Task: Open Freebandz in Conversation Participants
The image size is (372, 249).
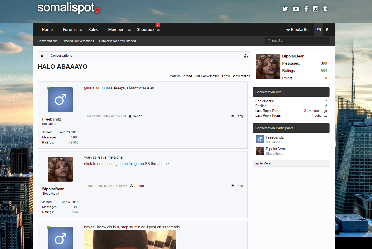Action: click(275, 137)
